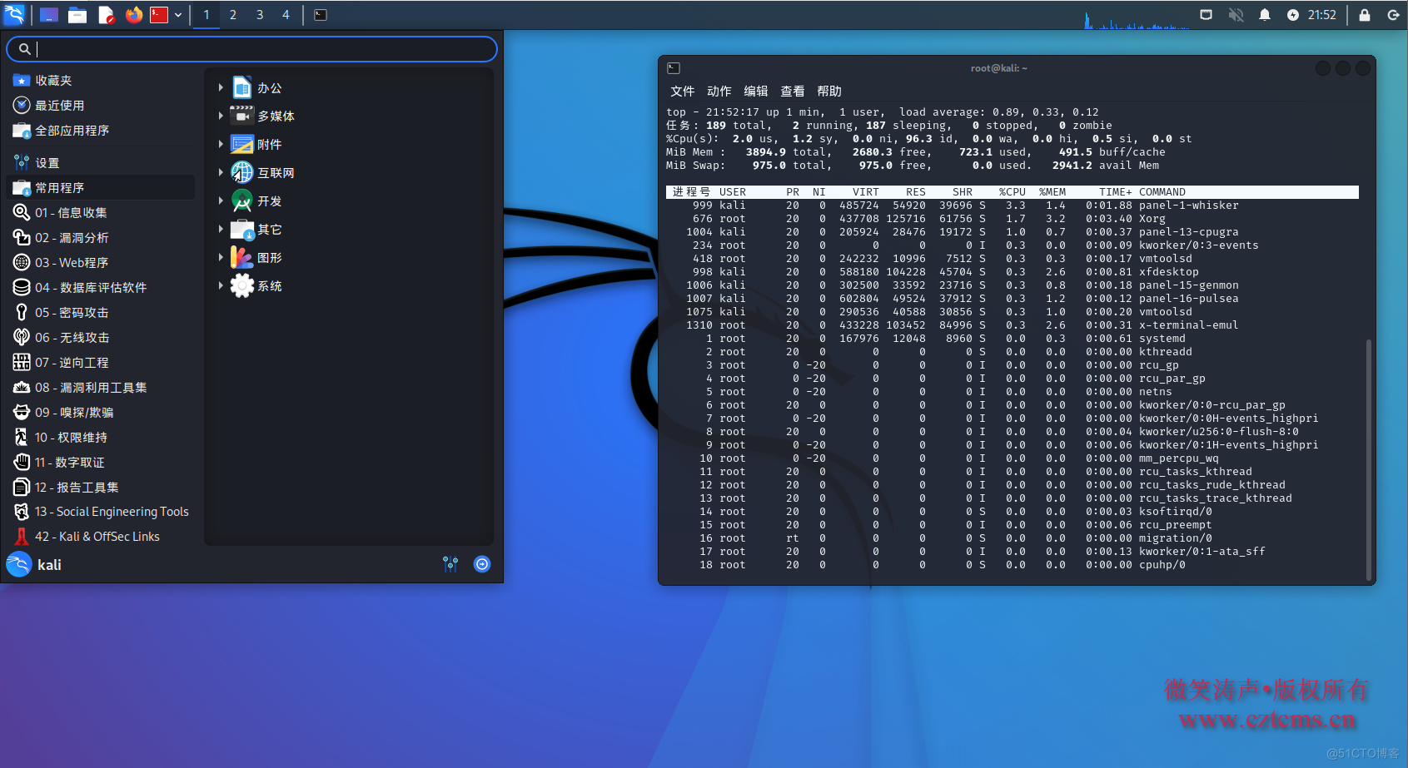Expand the 开发 development submenu arrow
Screen dimensions: 1408x768
coord(221,201)
